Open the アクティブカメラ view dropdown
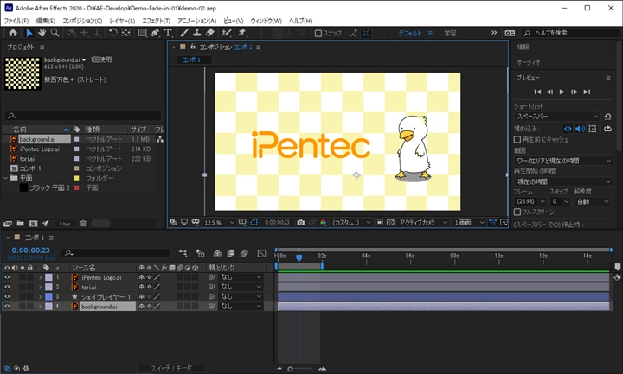 tap(421, 222)
